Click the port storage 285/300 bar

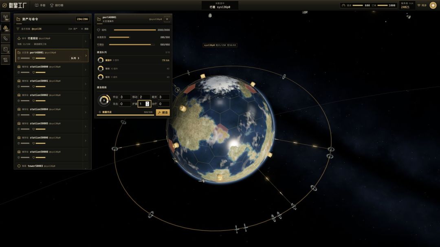(x=119, y=37)
